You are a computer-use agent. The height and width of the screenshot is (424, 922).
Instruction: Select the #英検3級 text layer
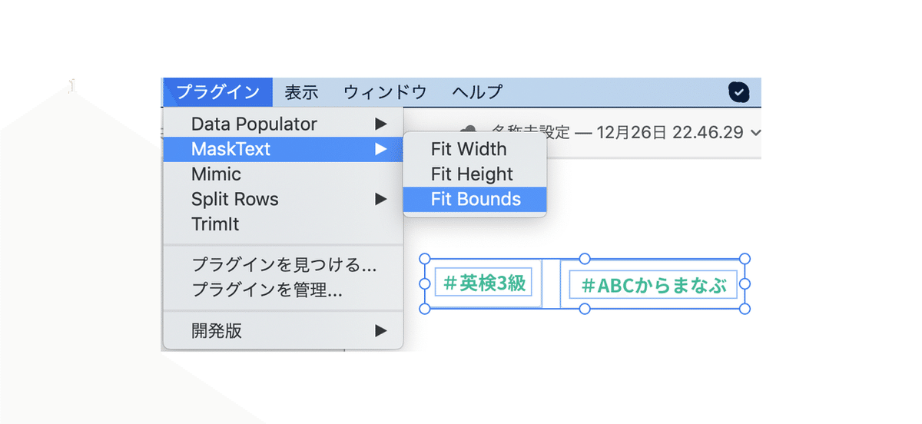pos(484,283)
